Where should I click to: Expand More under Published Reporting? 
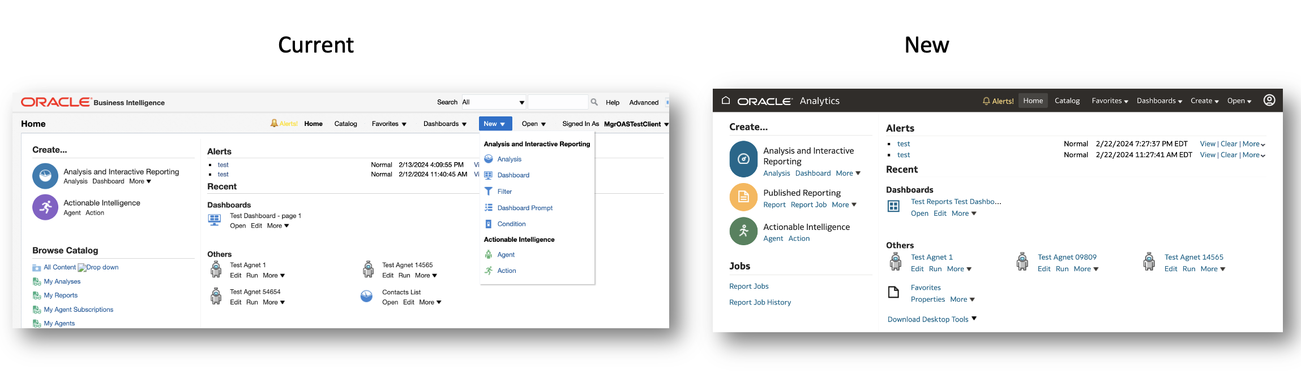click(844, 205)
